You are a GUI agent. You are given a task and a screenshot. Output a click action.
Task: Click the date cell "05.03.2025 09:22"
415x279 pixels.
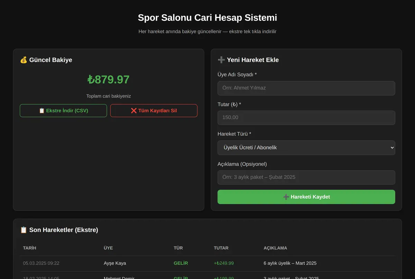coord(41,263)
